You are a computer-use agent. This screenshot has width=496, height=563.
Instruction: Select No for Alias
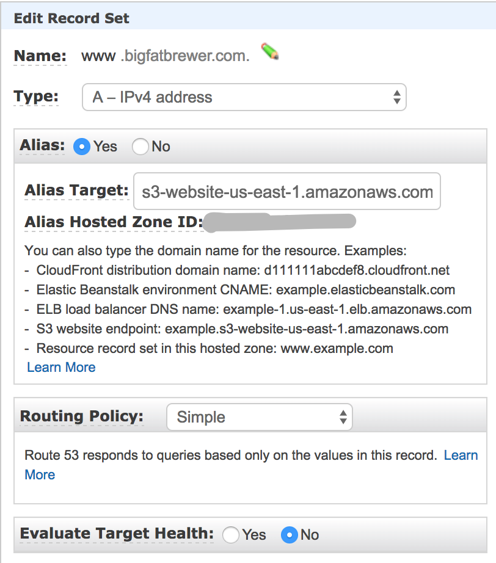point(140,147)
